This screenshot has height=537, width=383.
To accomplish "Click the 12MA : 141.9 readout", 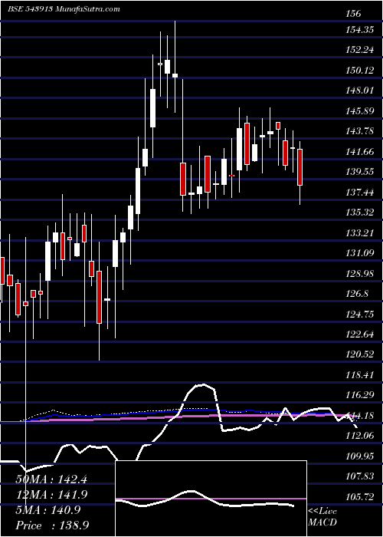I will tap(51, 495).
